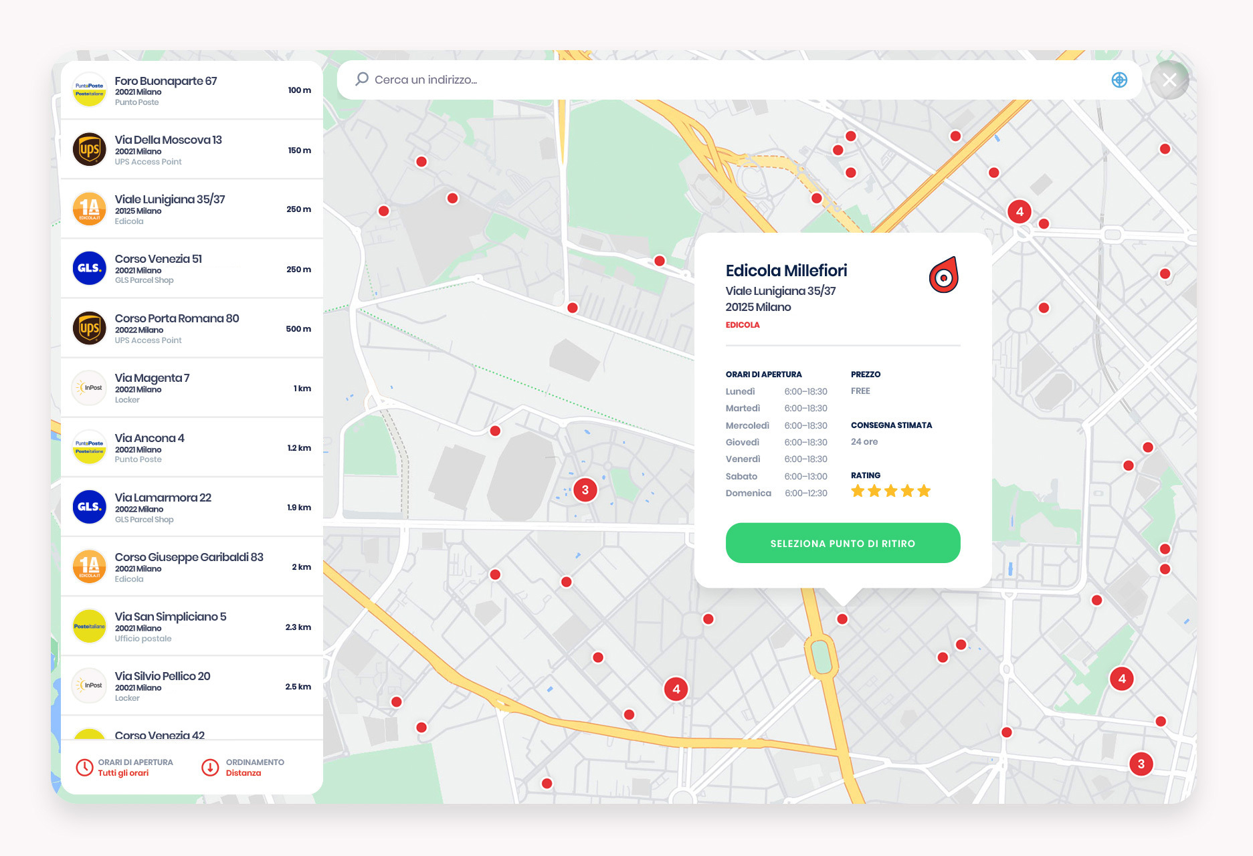Image resolution: width=1253 pixels, height=856 pixels.
Task: Click the magnifying glass search icon
Action: point(362,80)
